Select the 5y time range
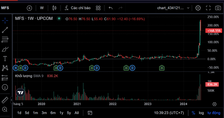The width and height of the screenshot is (224, 118). click(x=69, y=113)
